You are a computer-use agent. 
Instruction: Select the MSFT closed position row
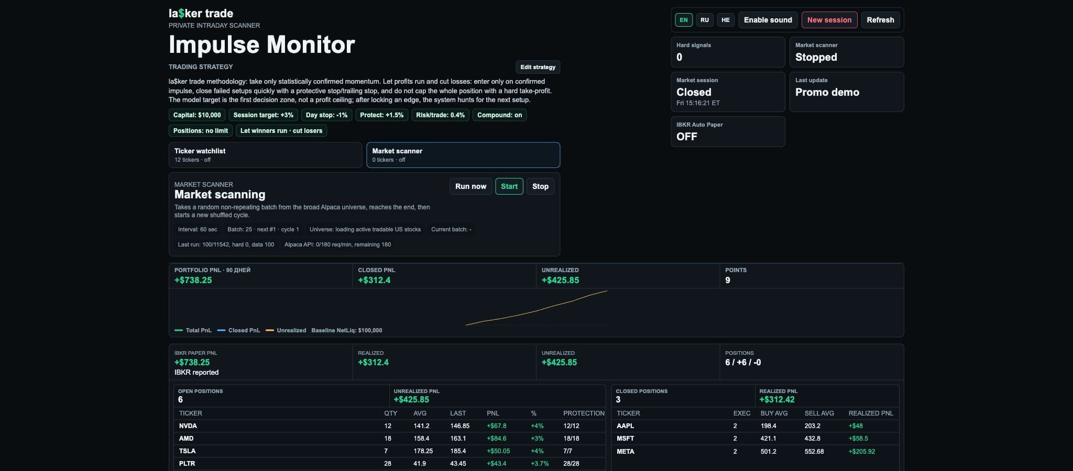[755, 439]
